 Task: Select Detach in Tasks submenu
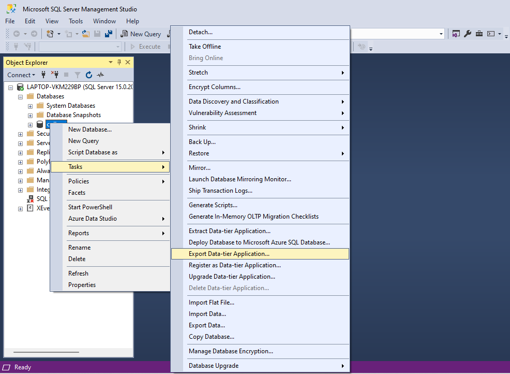[260, 32]
